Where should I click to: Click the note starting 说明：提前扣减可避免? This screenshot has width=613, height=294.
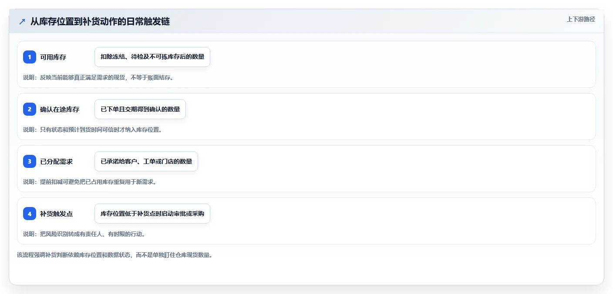pyautogui.click(x=90, y=182)
